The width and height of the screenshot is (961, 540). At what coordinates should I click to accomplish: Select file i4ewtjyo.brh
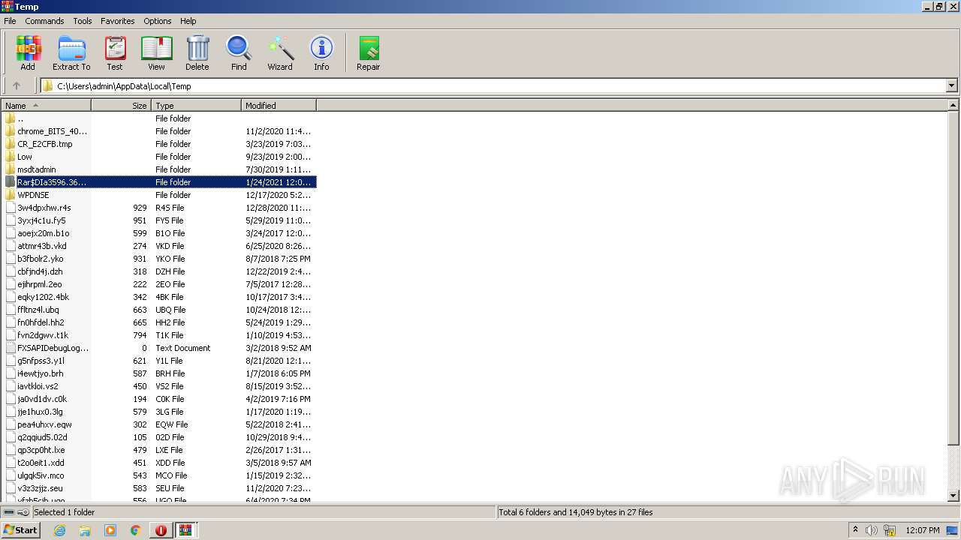point(159,373)
